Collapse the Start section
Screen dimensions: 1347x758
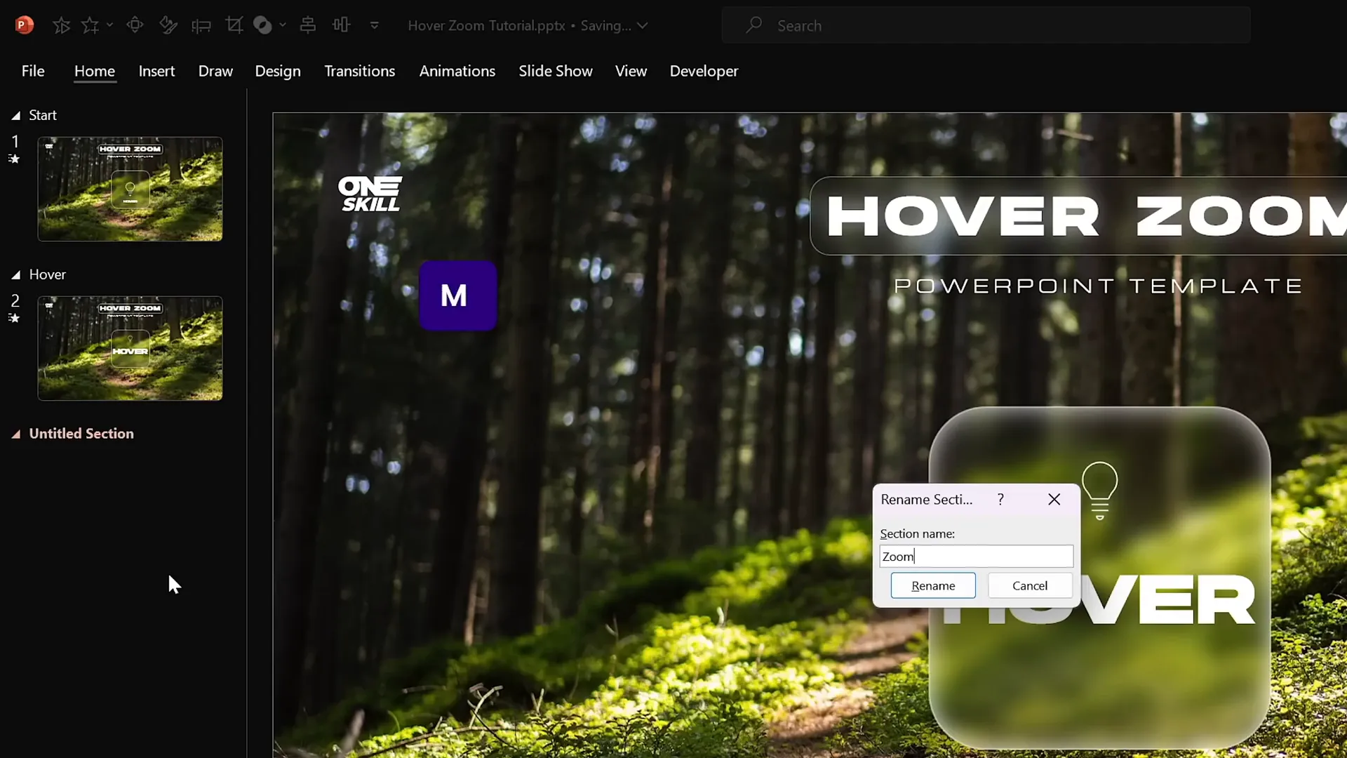[x=16, y=115]
